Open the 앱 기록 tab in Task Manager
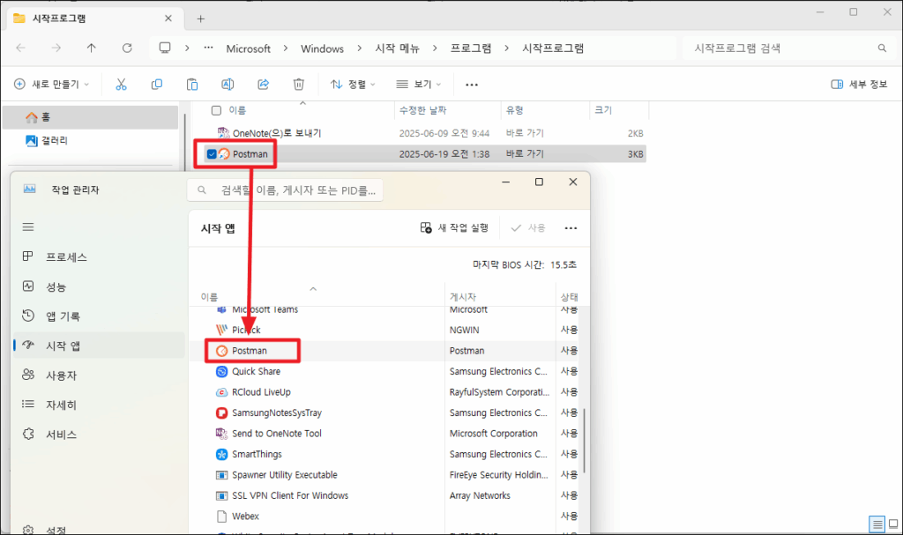 (99, 316)
